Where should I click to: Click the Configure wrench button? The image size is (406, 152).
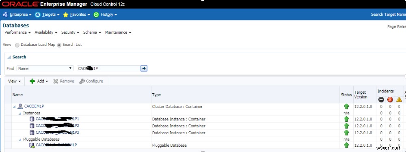point(91,81)
